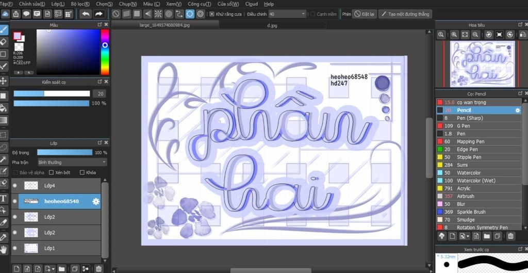Select the Move tool
528x273 pixels.
pyautogui.click(x=4, y=81)
